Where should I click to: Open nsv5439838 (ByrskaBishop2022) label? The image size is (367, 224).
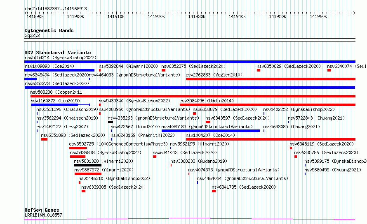[106, 152]
